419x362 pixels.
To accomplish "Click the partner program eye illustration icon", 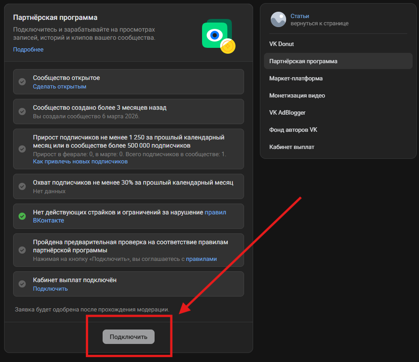I will click(x=217, y=35).
